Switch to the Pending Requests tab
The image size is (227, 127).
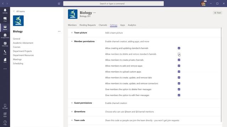(x=88, y=25)
